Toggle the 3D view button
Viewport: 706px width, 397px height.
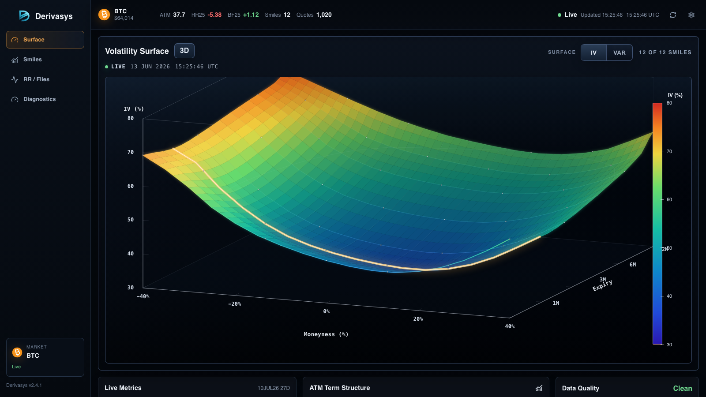184,51
